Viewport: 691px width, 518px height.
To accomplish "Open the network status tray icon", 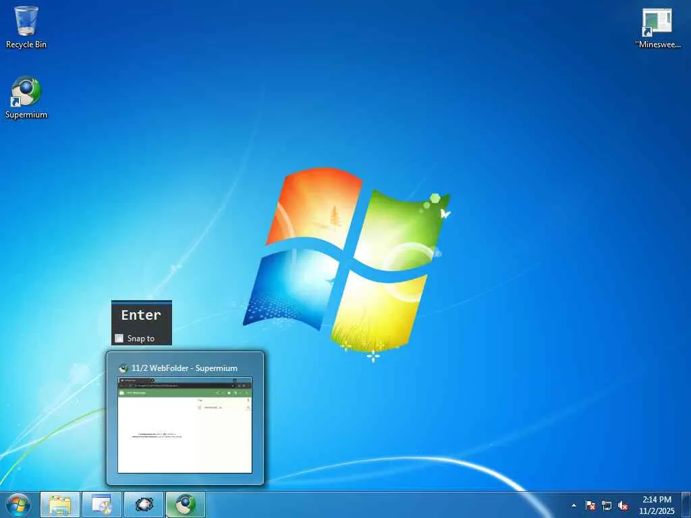I will (x=607, y=506).
